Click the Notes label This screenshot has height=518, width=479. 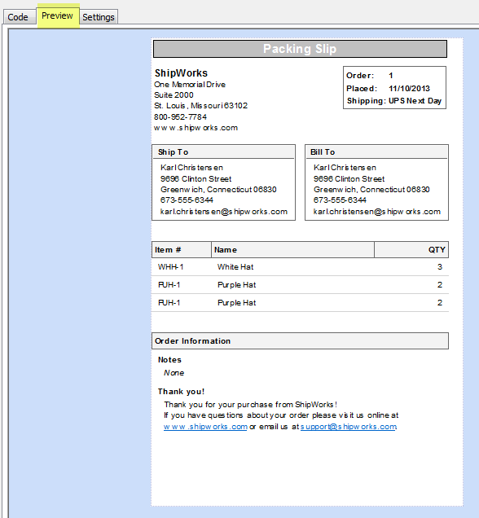(169, 360)
